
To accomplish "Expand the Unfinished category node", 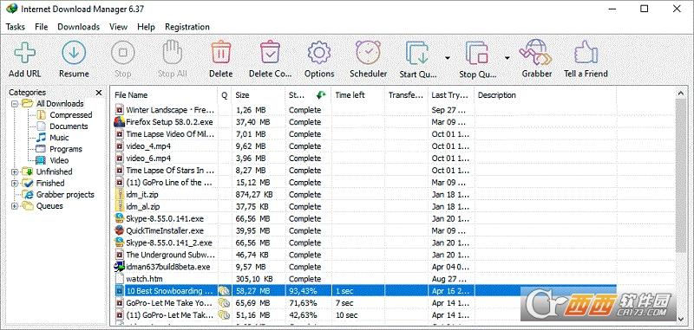I will 15,171.
